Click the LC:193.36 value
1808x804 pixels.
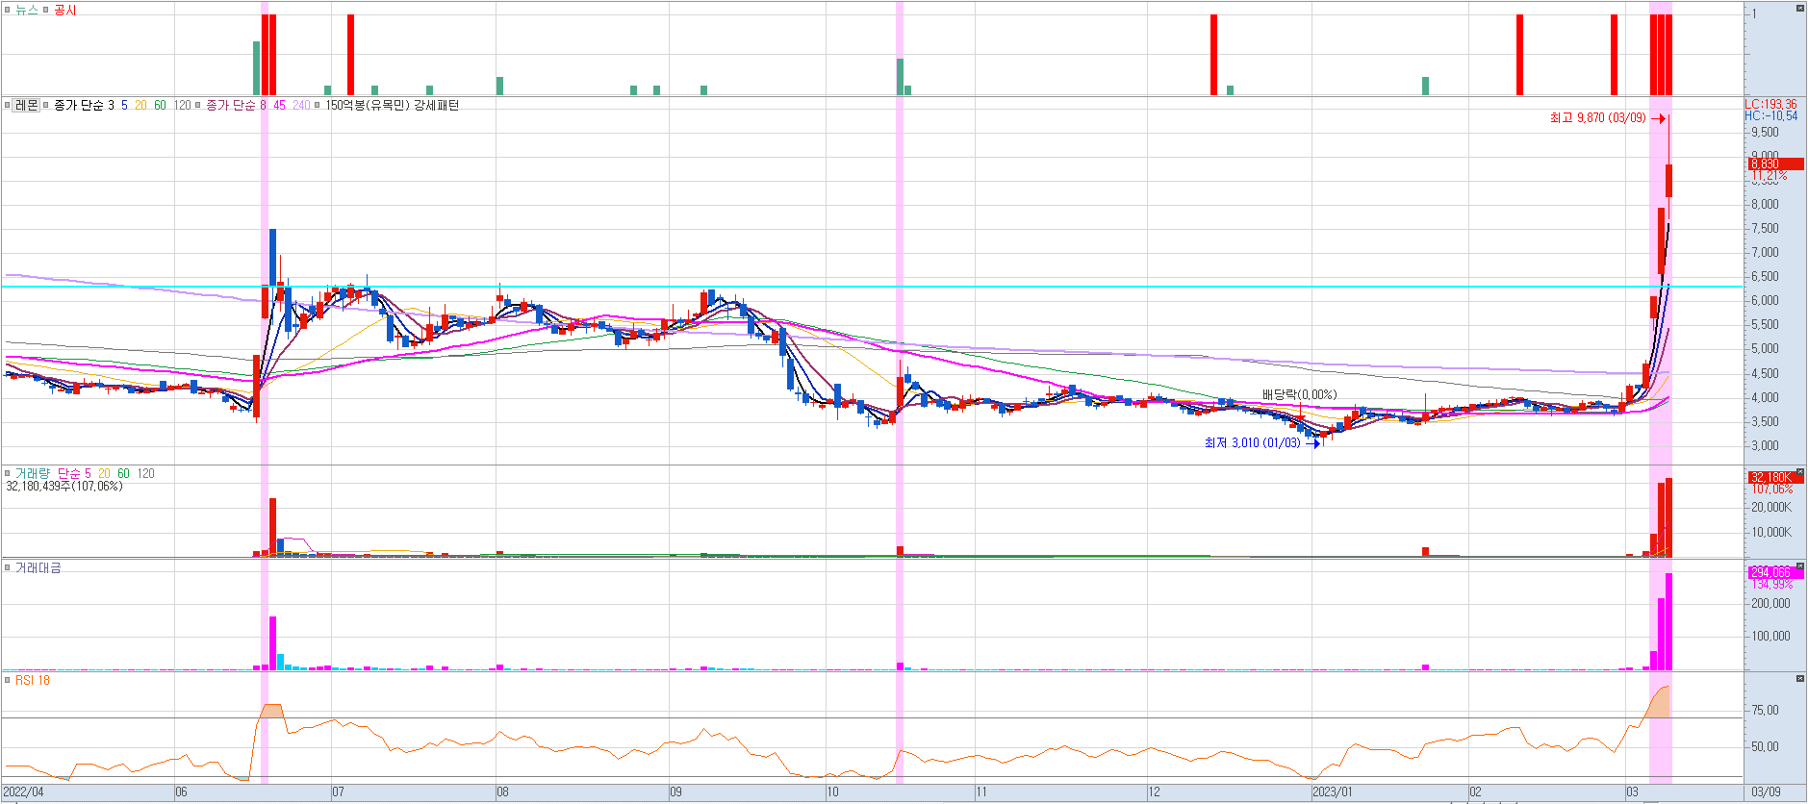1770,104
